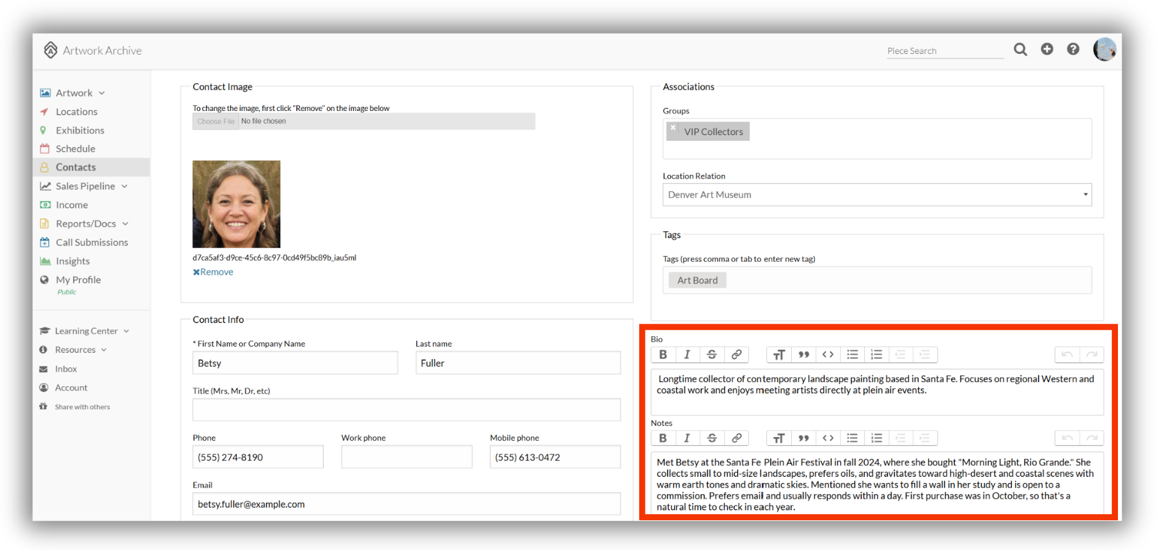Click the Choose File button
Viewport: 1157px width, 550px height.
pyautogui.click(x=216, y=122)
